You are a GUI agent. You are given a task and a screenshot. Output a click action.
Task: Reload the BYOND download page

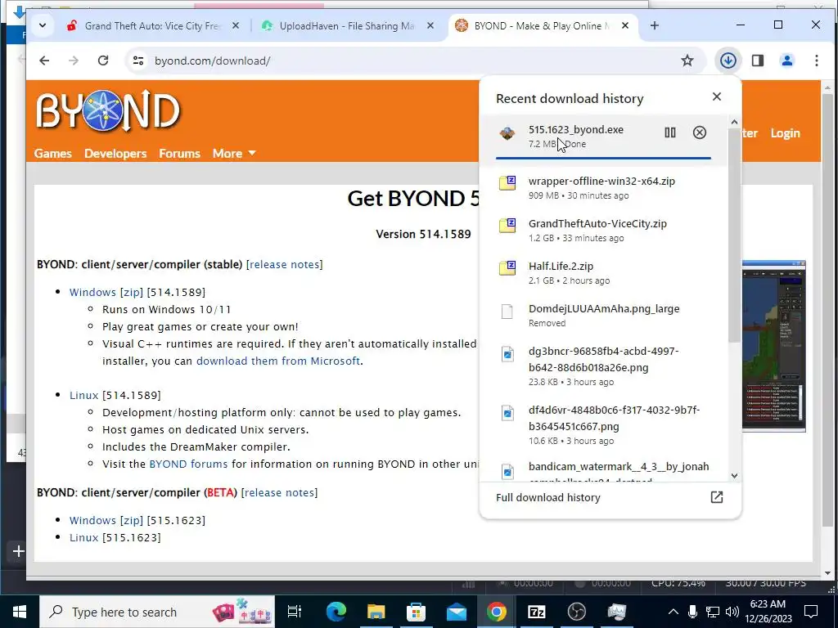click(x=103, y=61)
